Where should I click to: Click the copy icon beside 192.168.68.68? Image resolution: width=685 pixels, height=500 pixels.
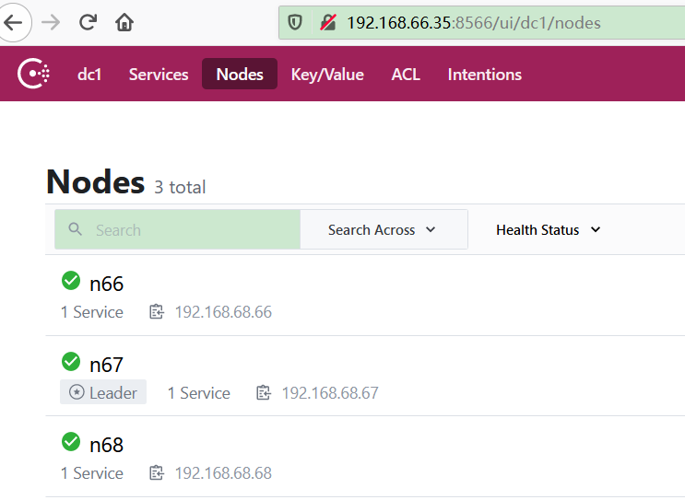tap(157, 473)
